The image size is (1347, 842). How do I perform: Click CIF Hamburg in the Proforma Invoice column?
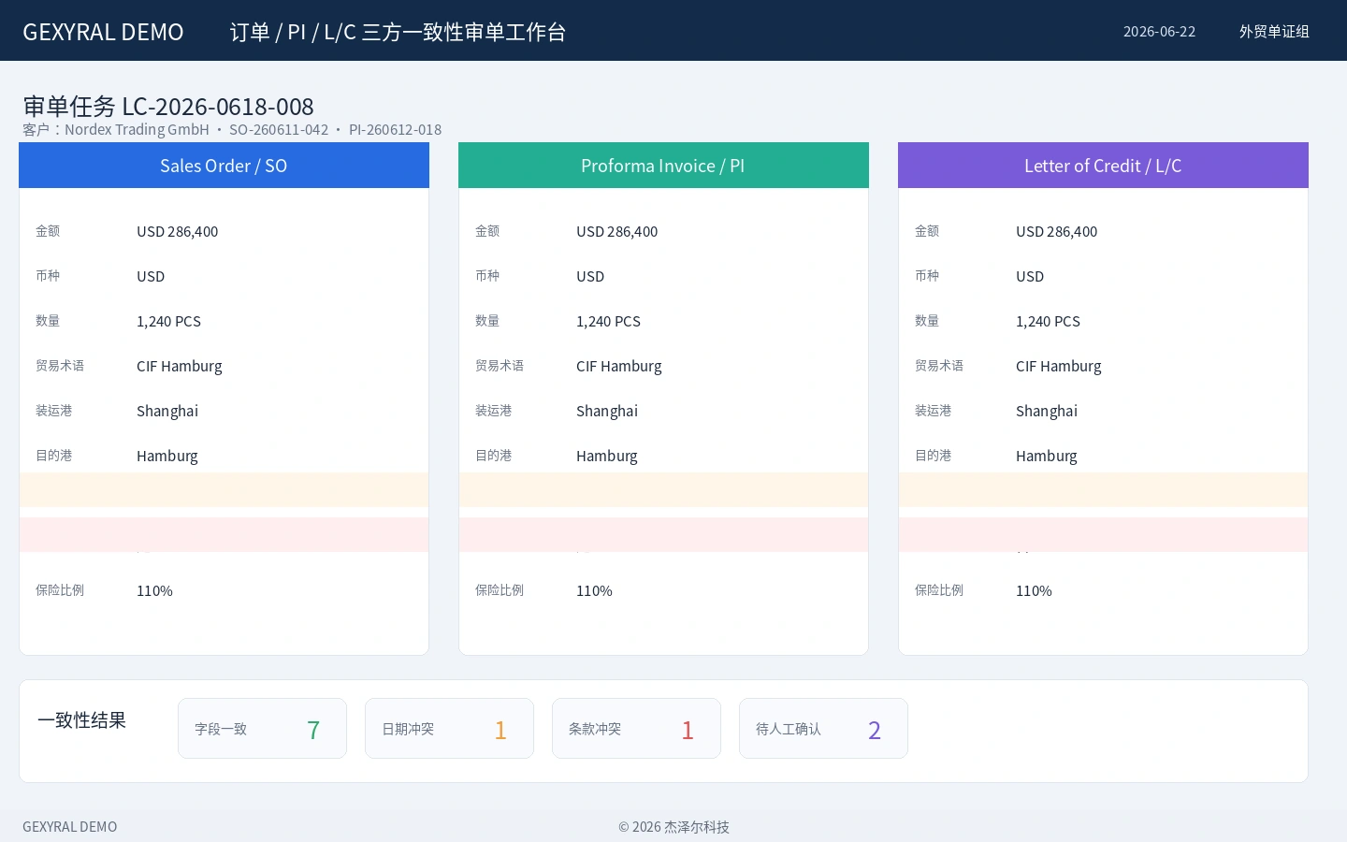(x=619, y=366)
